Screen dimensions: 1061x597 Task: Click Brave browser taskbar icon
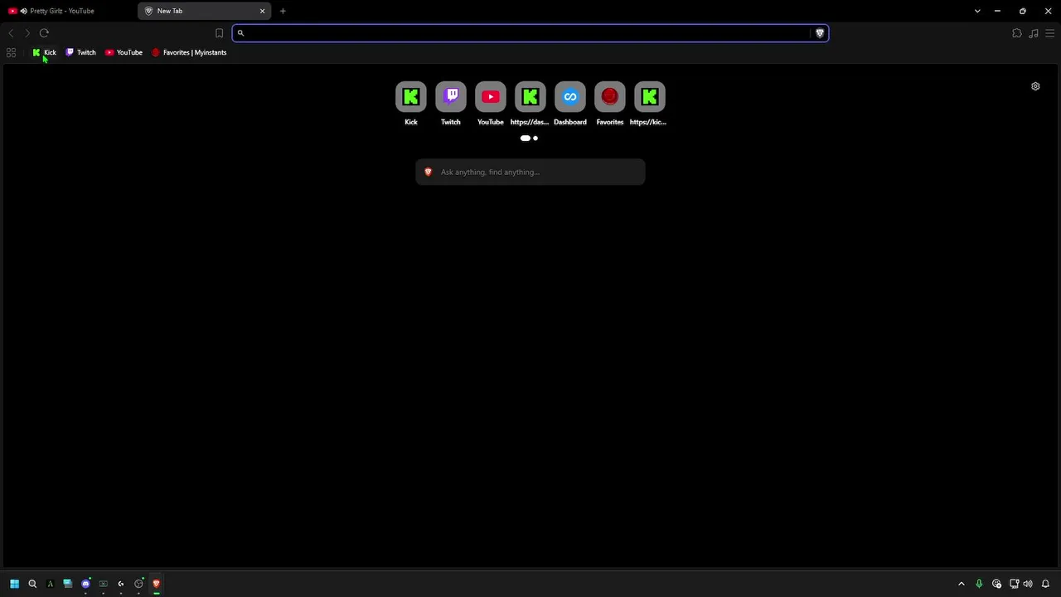tap(156, 584)
